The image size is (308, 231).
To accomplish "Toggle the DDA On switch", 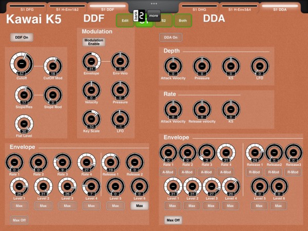I will pos(170,37).
